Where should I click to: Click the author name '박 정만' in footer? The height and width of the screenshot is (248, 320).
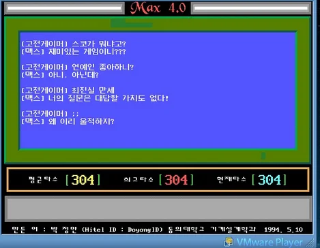pyautogui.click(x=64, y=230)
